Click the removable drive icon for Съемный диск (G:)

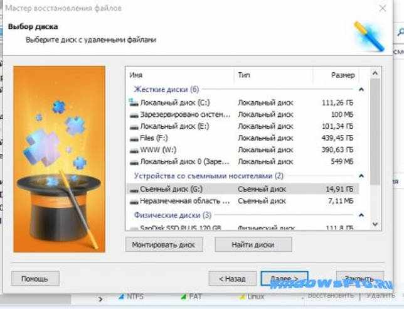pyautogui.click(x=134, y=190)
